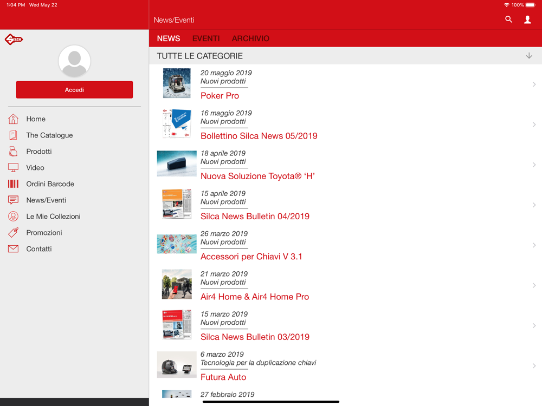Expand the Futura Auto entry chevron
The height and width of the screenshot is (406, 542).
click(x=534, y=366)
